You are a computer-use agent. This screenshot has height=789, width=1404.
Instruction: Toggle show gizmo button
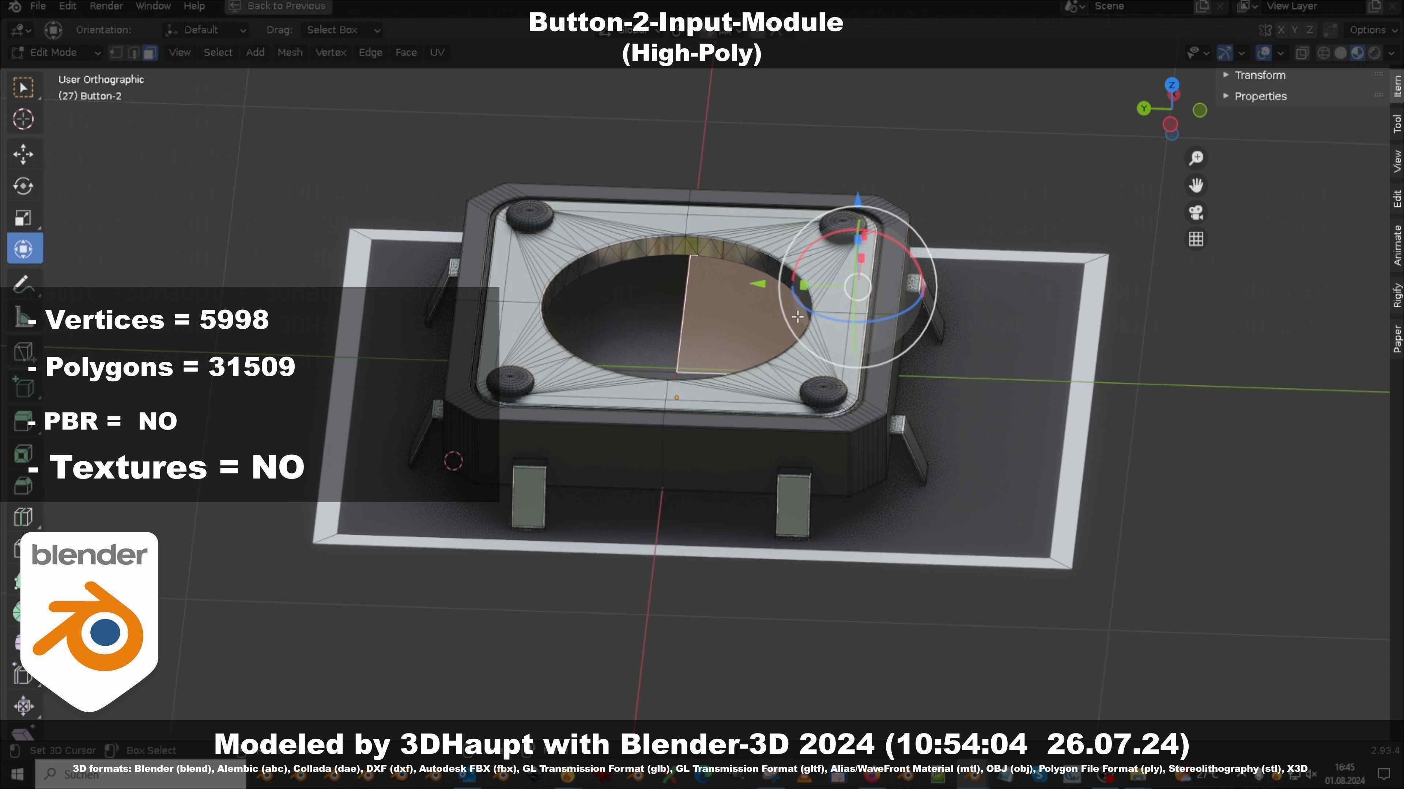[x=1225, y=53]
